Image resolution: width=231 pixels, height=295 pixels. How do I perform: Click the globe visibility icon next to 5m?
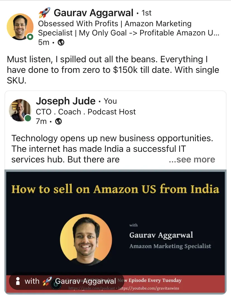[61, 42]
